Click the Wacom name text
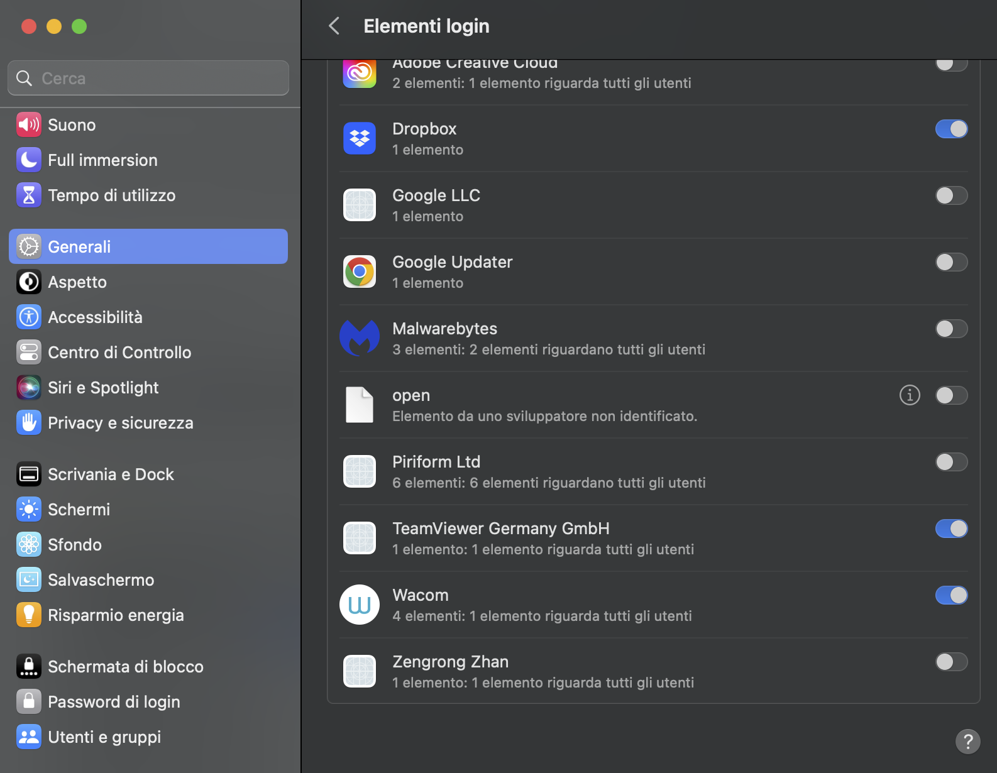 421,595
